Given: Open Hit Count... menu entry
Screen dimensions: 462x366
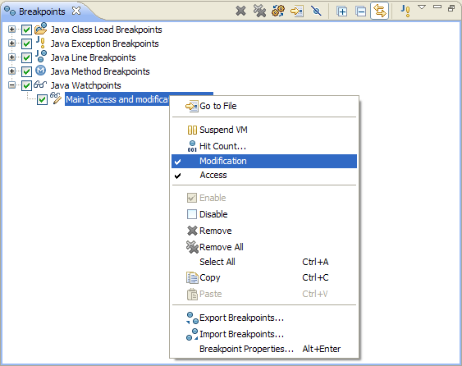Looking at the screenshot, I should [264, 146].
